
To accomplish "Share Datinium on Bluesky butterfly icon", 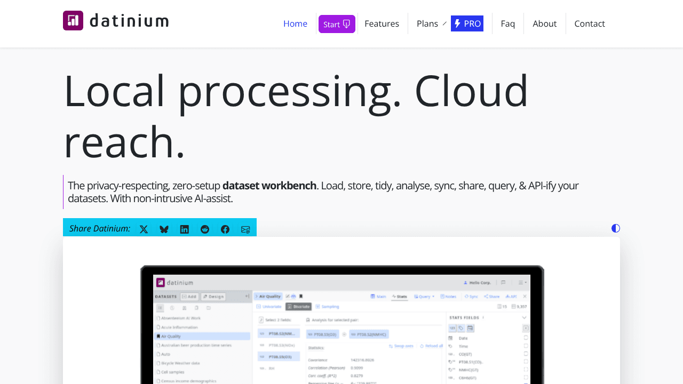I will [164, 229].
